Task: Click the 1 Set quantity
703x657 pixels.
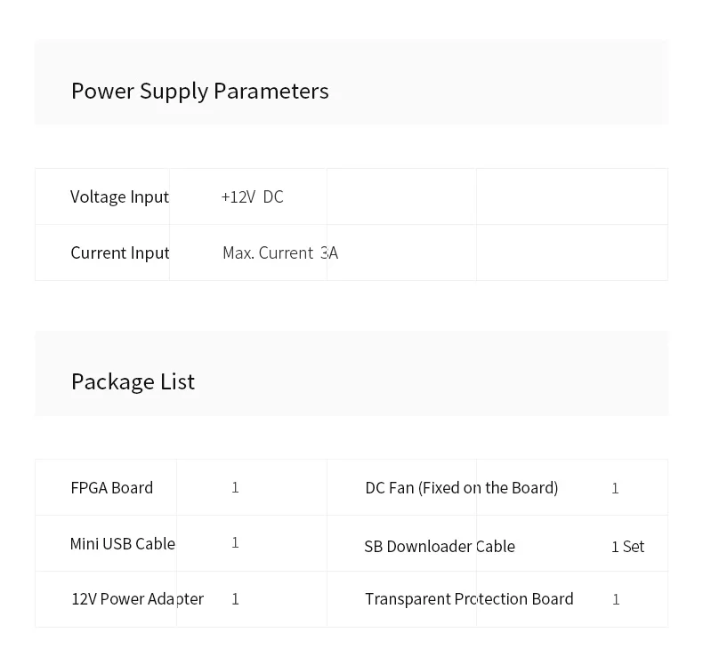Action: tap(627, 547)
